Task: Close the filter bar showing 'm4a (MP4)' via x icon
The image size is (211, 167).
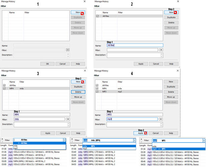Action: 72,139
